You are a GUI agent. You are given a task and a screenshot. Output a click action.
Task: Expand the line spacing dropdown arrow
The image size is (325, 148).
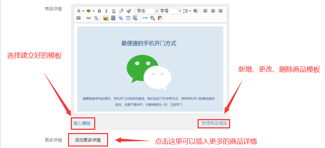click(190, 11)
